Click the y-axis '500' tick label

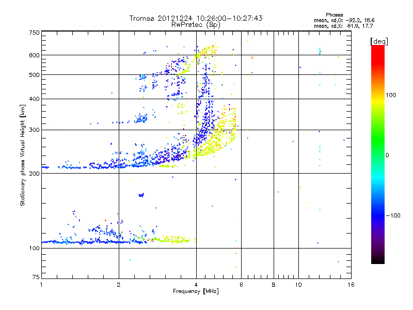coord(34,75)
